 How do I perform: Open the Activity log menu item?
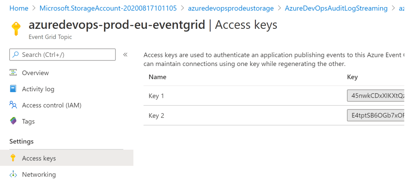pos(38,89)
